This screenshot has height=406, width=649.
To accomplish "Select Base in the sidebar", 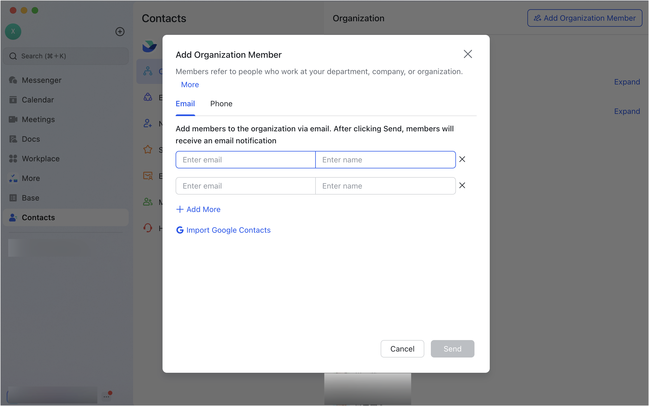I will 30,198.
